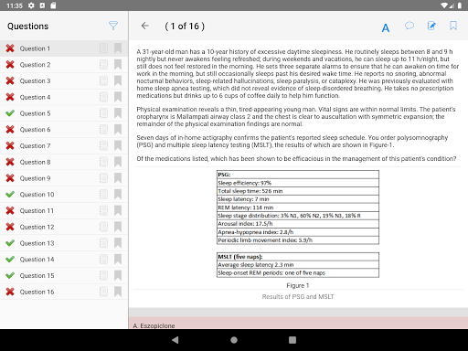Image resolution: width=468 pixels, height=351 pixels.
Task: Tap the Android back navigation button
Action: (175, 340)
